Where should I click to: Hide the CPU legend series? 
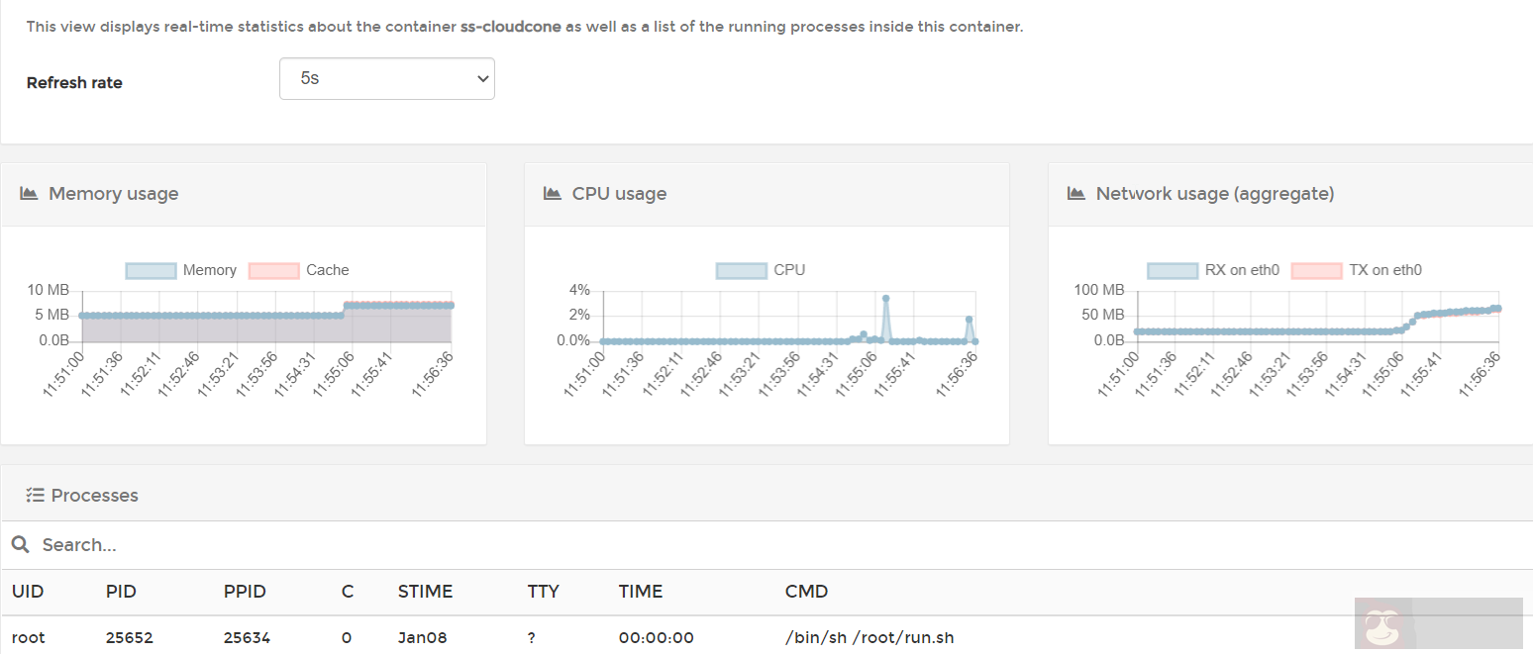(761, 270)
